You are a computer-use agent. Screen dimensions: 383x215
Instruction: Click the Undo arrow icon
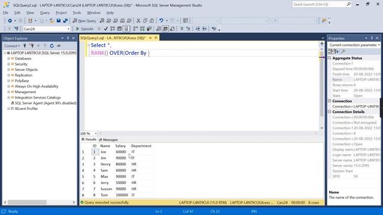[x=161, y=21]
